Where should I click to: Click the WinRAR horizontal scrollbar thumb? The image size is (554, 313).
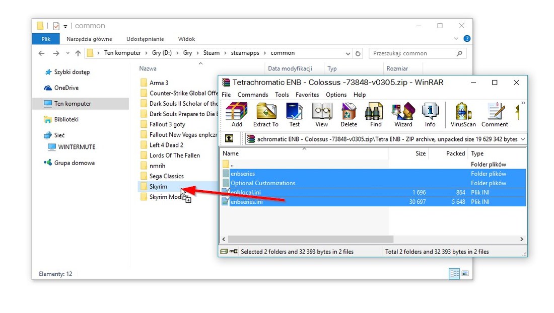click(311, 239)
